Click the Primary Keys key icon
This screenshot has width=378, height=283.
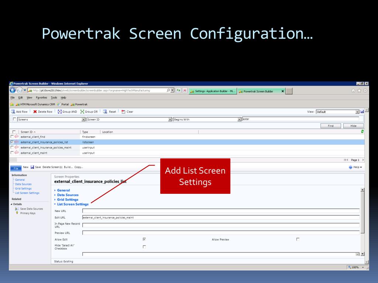click(x=17, y=213)
